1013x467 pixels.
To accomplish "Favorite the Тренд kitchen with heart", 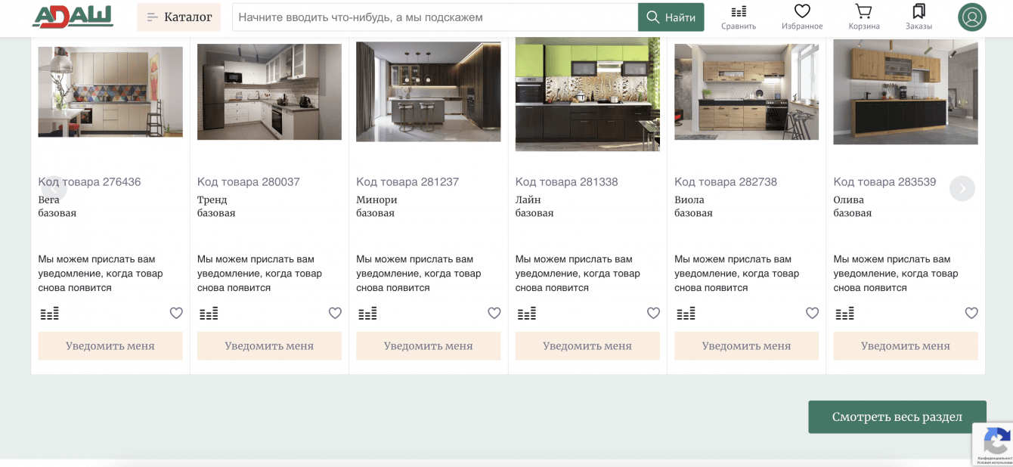I will pyautogui.click(x=335, y=313).
